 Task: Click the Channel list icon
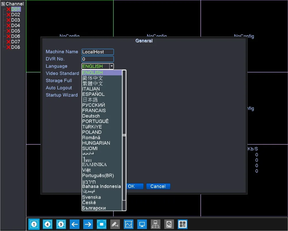pos(3,4)
